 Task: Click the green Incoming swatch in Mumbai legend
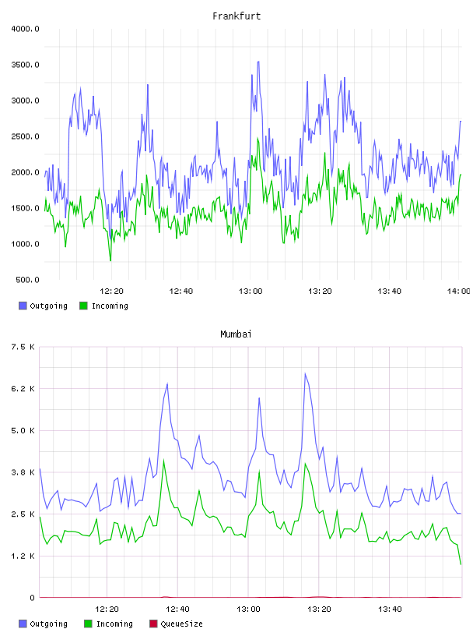click(88, 624)
